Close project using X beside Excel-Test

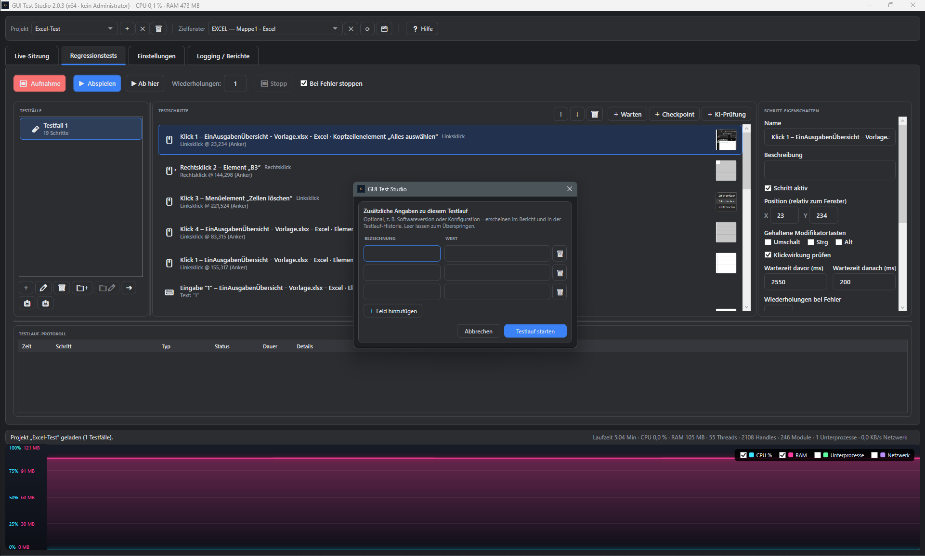(x=143, y=29)
